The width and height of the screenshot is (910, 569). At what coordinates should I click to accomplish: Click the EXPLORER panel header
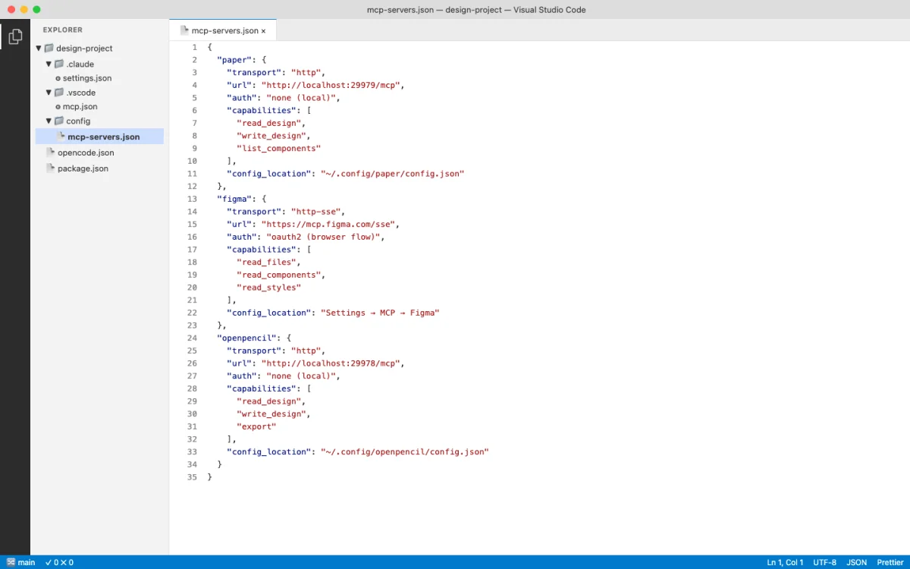click(x=63, y=30)
